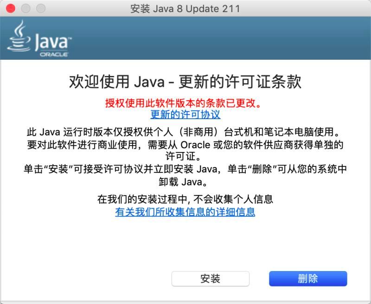Open the 有关我们所收集信息的详细信息 link
371x304 pixels.
[185, 212]
